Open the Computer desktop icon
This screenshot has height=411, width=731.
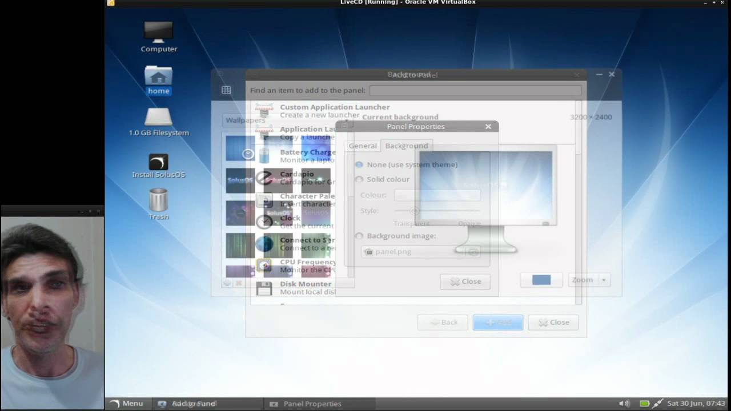click(x=158, y=37)
